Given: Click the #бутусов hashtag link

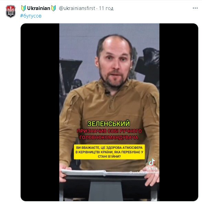Looking at the screenshot, I should point(31,16).
